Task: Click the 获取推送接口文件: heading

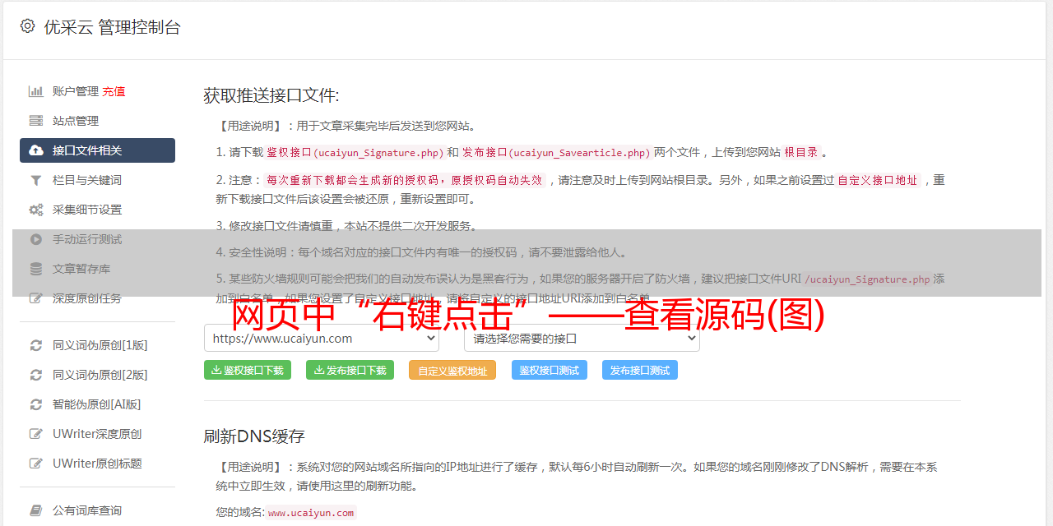Action: click(x=271, y=95)
